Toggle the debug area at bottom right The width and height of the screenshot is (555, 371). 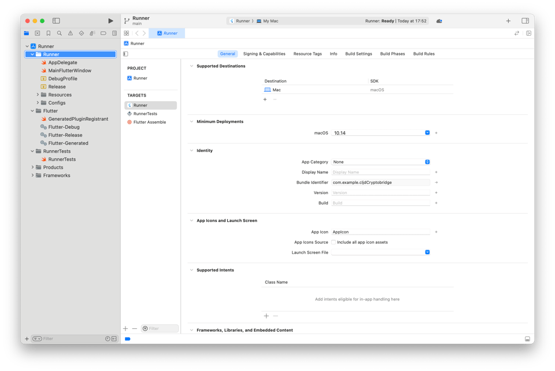point(527,339)
